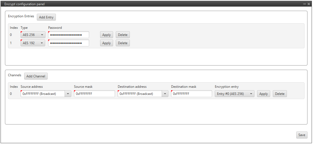
Task: Open the AES 192 type dropdown
Action: click(33, 43)
